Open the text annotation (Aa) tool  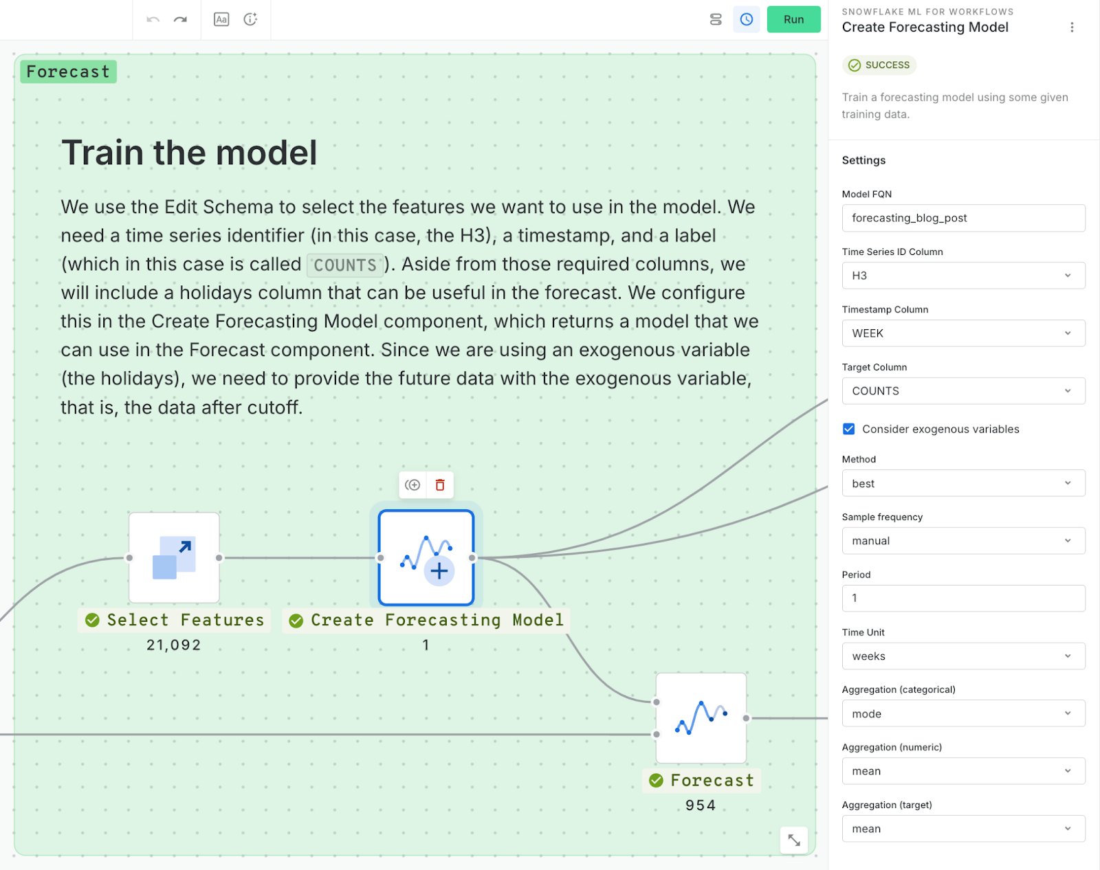[221, 20]
